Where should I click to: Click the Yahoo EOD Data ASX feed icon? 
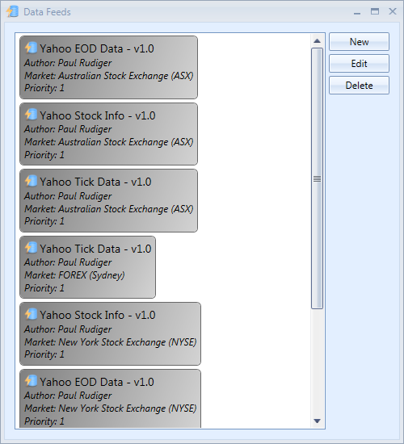[x=31, y=48]
